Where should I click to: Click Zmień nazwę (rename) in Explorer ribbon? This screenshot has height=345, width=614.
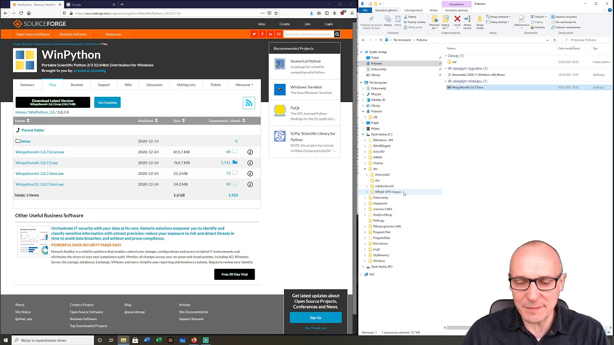(x=467, y=22)
